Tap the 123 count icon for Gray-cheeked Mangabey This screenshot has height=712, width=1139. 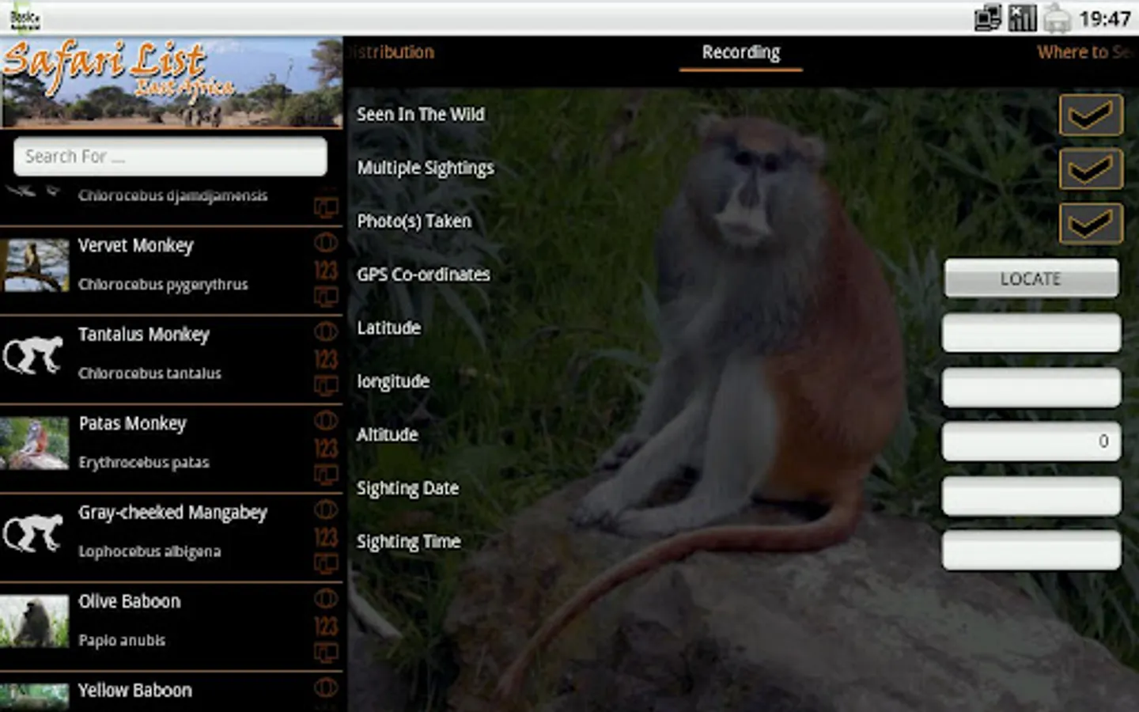coord(326,538)
